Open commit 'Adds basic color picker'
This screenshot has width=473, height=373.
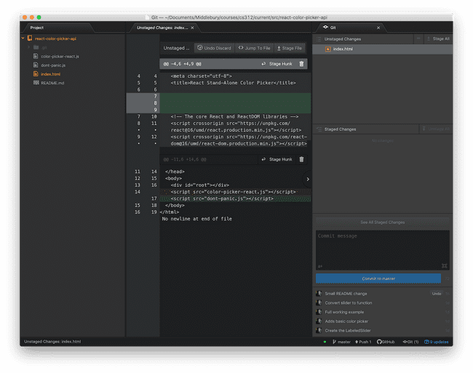click(x=346, y=321)
